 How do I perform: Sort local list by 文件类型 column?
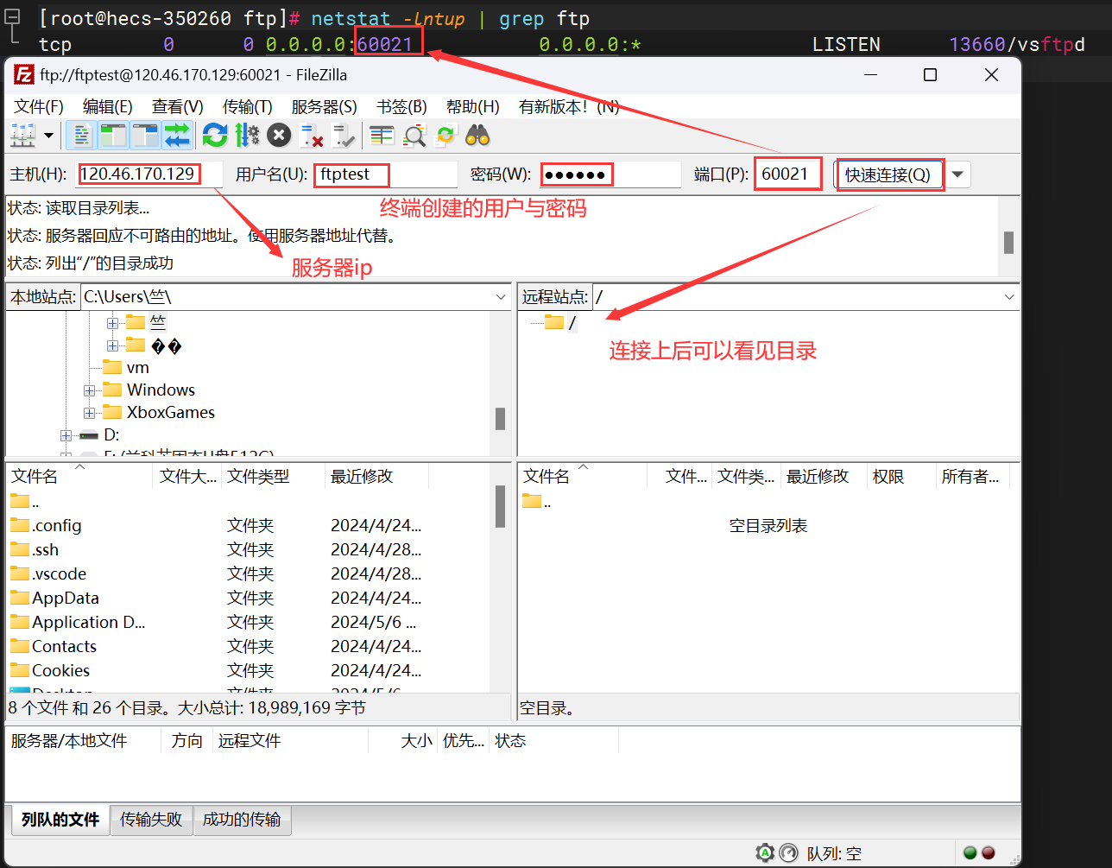tap(274, 476)
